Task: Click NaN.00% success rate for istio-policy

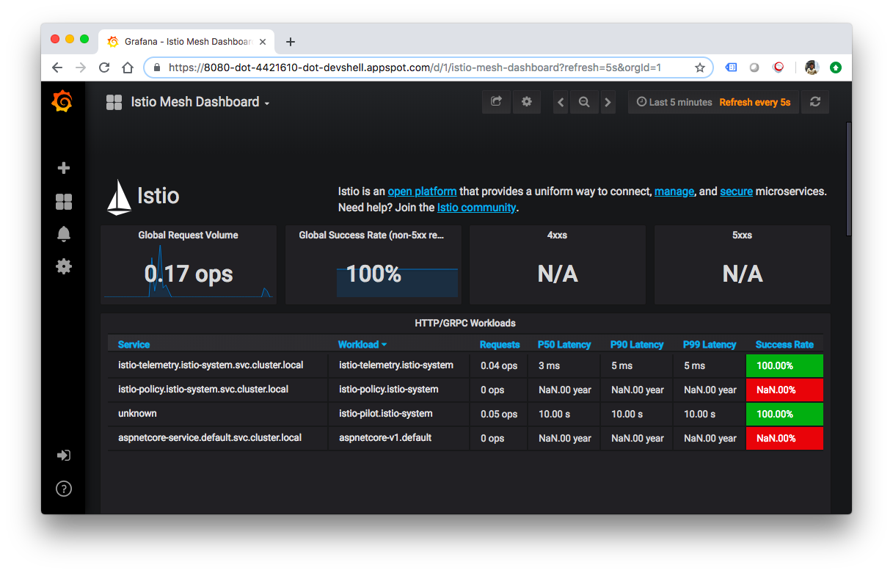Action: [x=784, y=390]
